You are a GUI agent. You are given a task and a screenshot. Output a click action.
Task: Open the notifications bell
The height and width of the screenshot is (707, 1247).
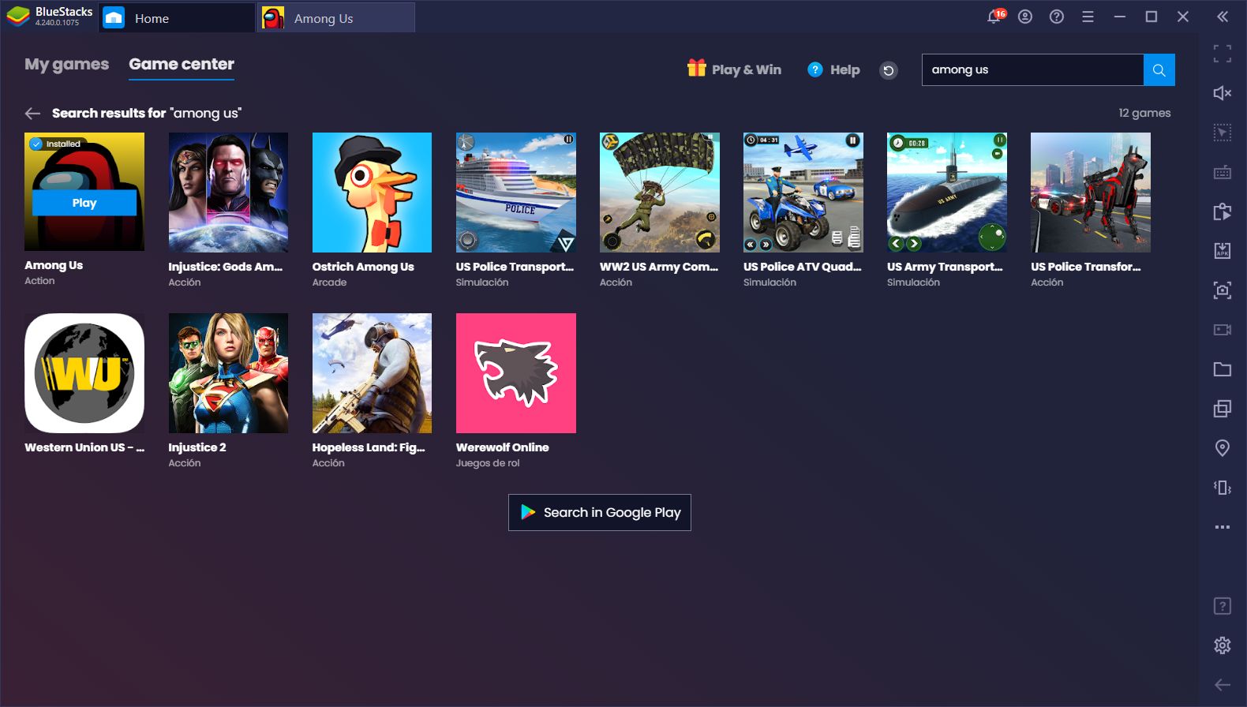coord(994,17)
